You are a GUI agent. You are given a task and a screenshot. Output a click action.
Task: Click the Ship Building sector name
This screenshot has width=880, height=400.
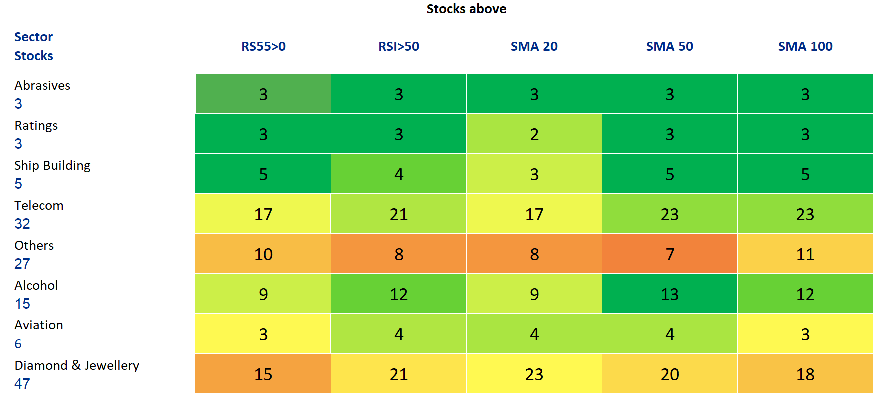pyautogui.click(x=52, y=165)
